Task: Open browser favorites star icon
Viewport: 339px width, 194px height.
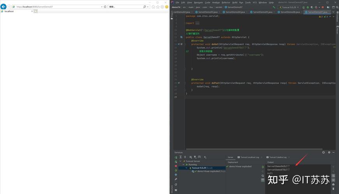Action: coord(158,7)
